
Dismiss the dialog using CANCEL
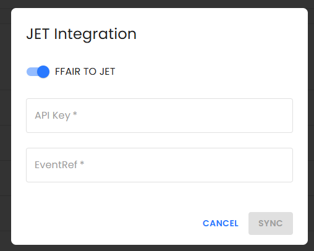tap(221, 223)
